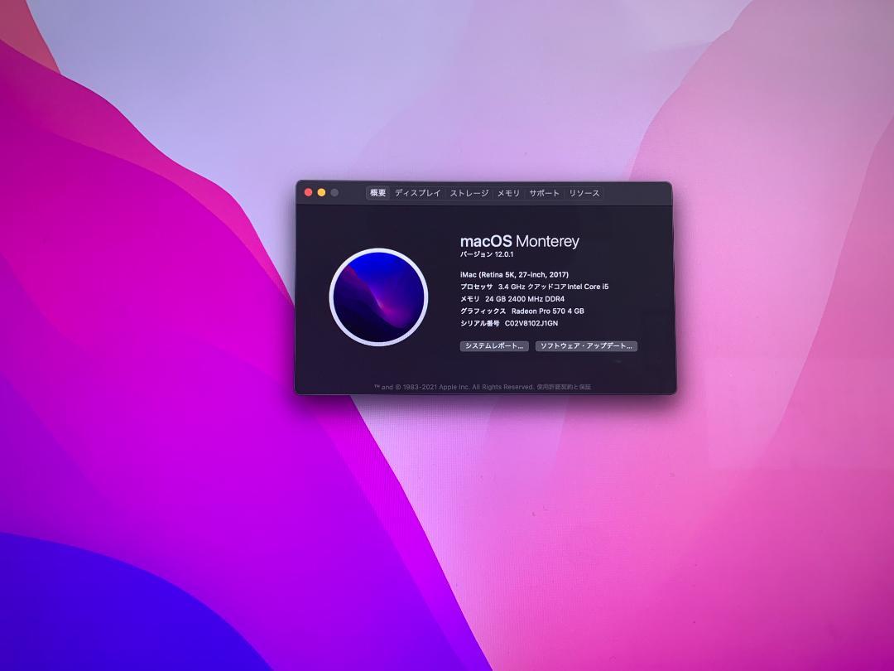Select the 概要 tab

tap(378, 193)
